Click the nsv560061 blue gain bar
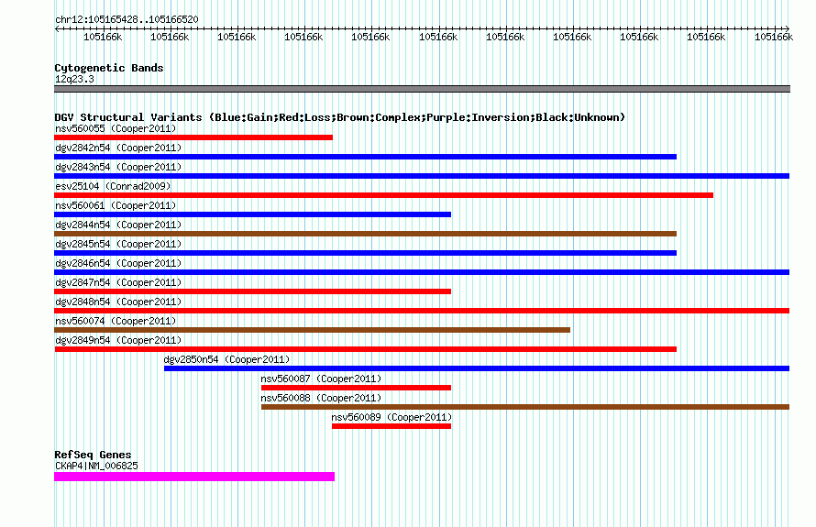Viewport: 816px width, 527px height. pos(252,214)
